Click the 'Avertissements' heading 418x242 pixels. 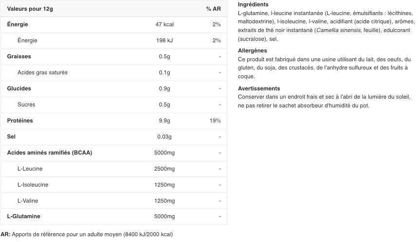click(x=259, y=88)
